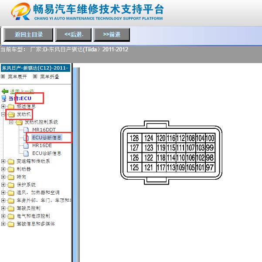The height and width of the screenshot is (262, 262).
Task: Expand the 转向 node
Action: [3, 177]
